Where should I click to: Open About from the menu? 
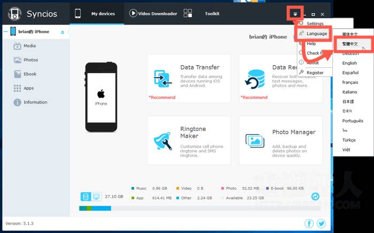[313, 63]
